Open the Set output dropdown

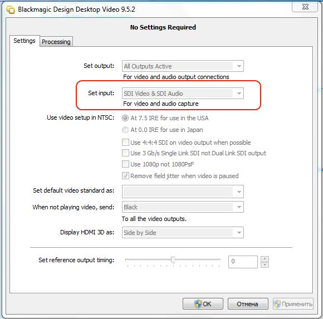[x=183, y=66]
